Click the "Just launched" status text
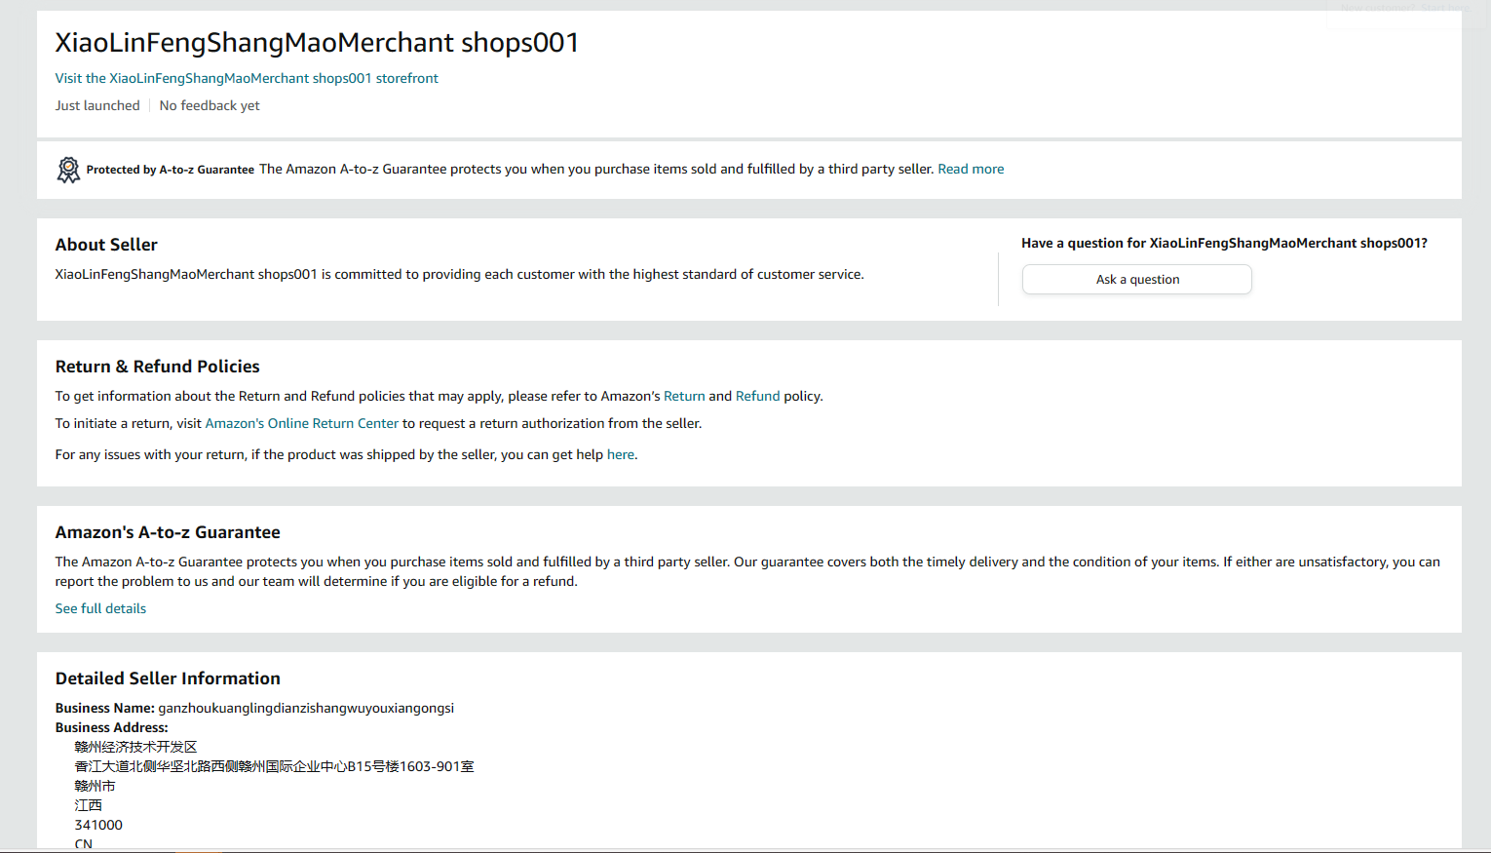 coord(97,105)
